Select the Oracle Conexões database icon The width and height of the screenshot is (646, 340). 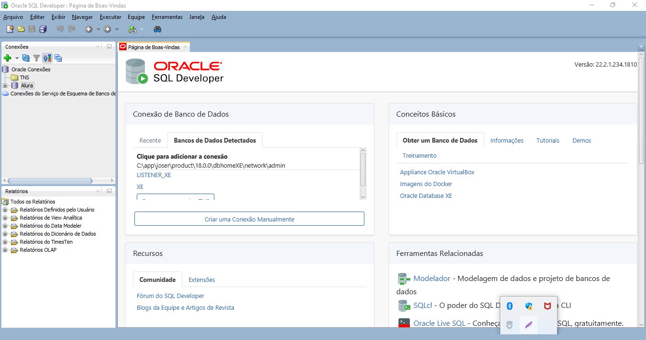pyautogui.click(x=6, y=69)
